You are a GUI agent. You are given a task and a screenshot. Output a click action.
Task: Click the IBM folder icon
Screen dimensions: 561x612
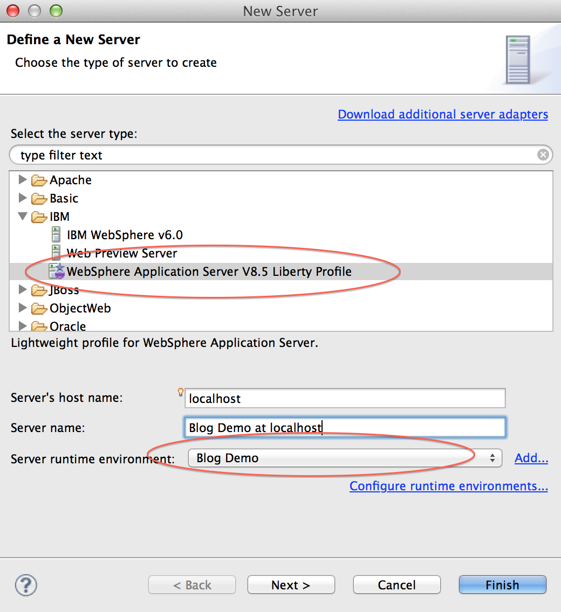(x=39, y=217)
